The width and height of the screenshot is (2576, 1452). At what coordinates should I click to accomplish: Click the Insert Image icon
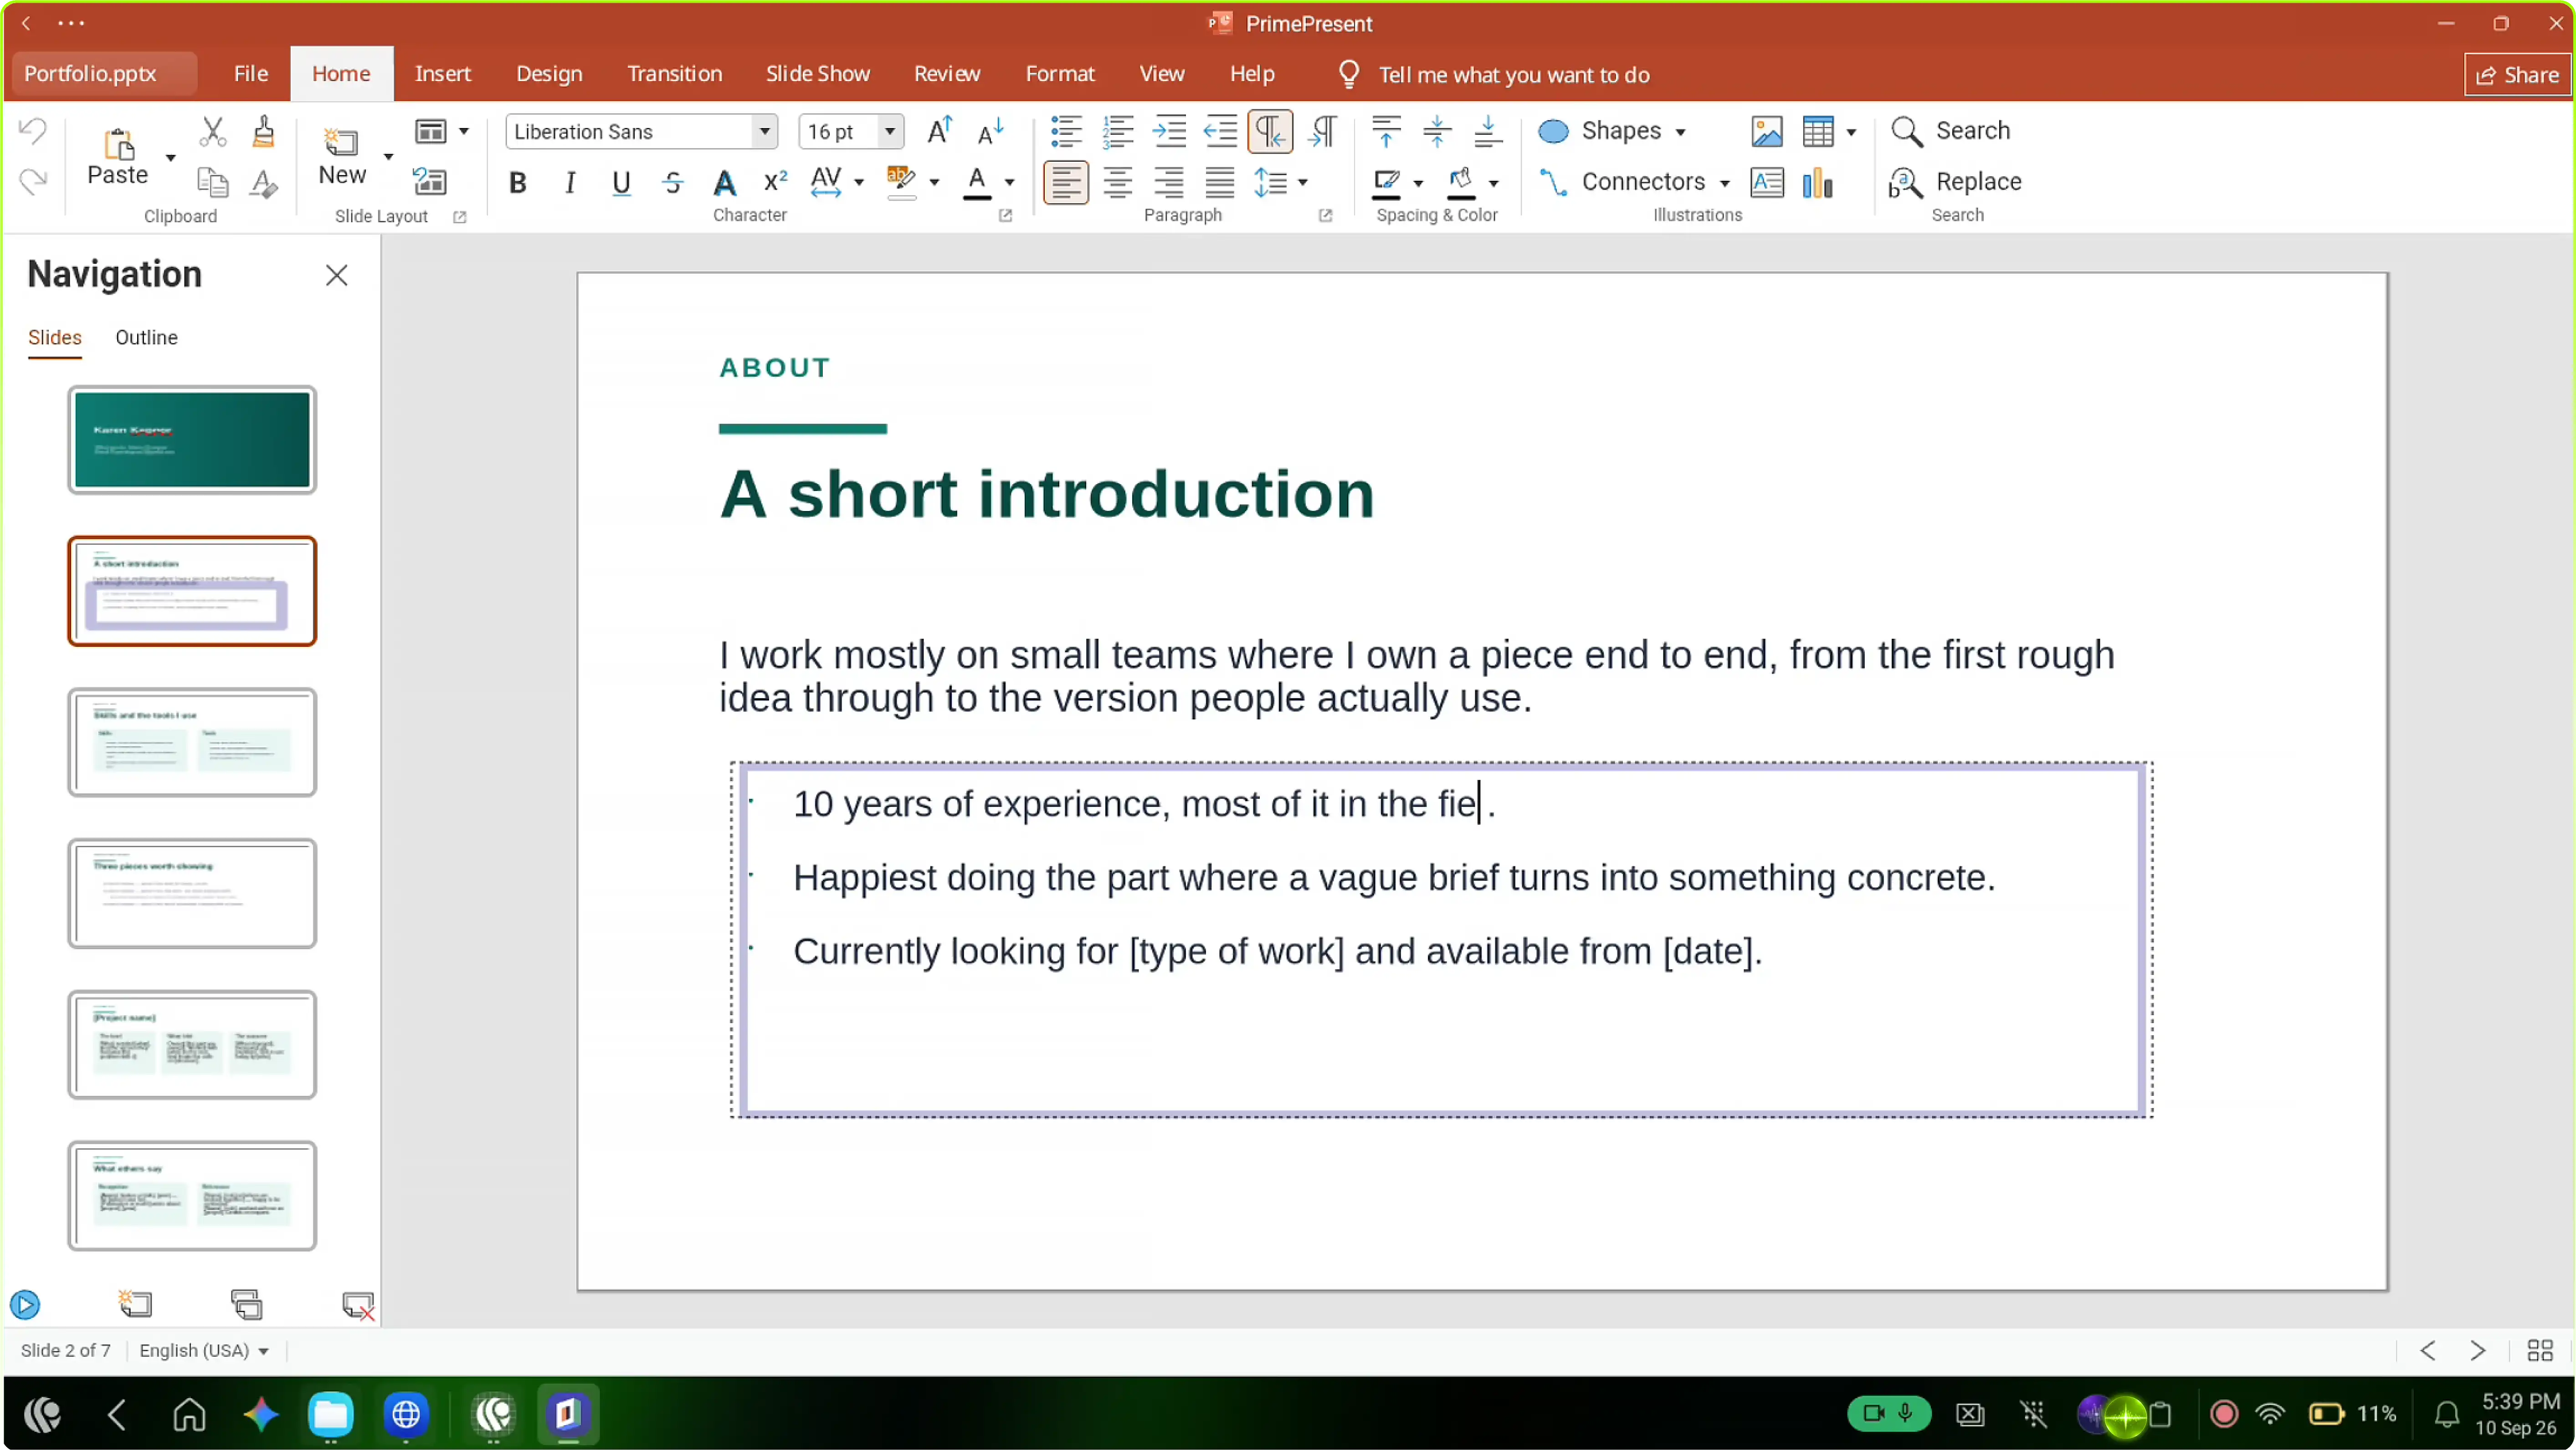point(1766,131)
